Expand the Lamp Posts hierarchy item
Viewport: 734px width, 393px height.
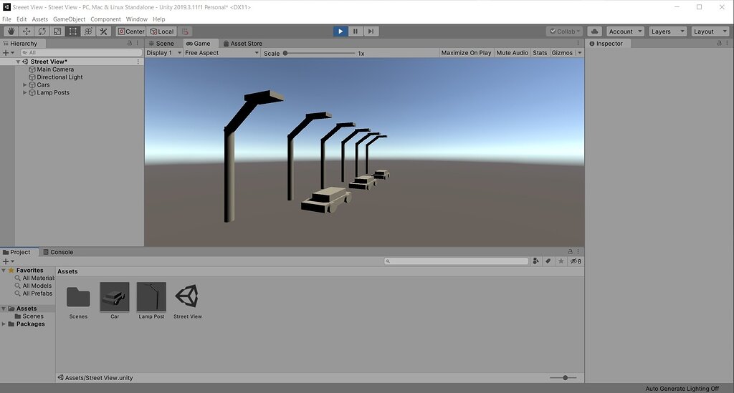coord(25,93)
